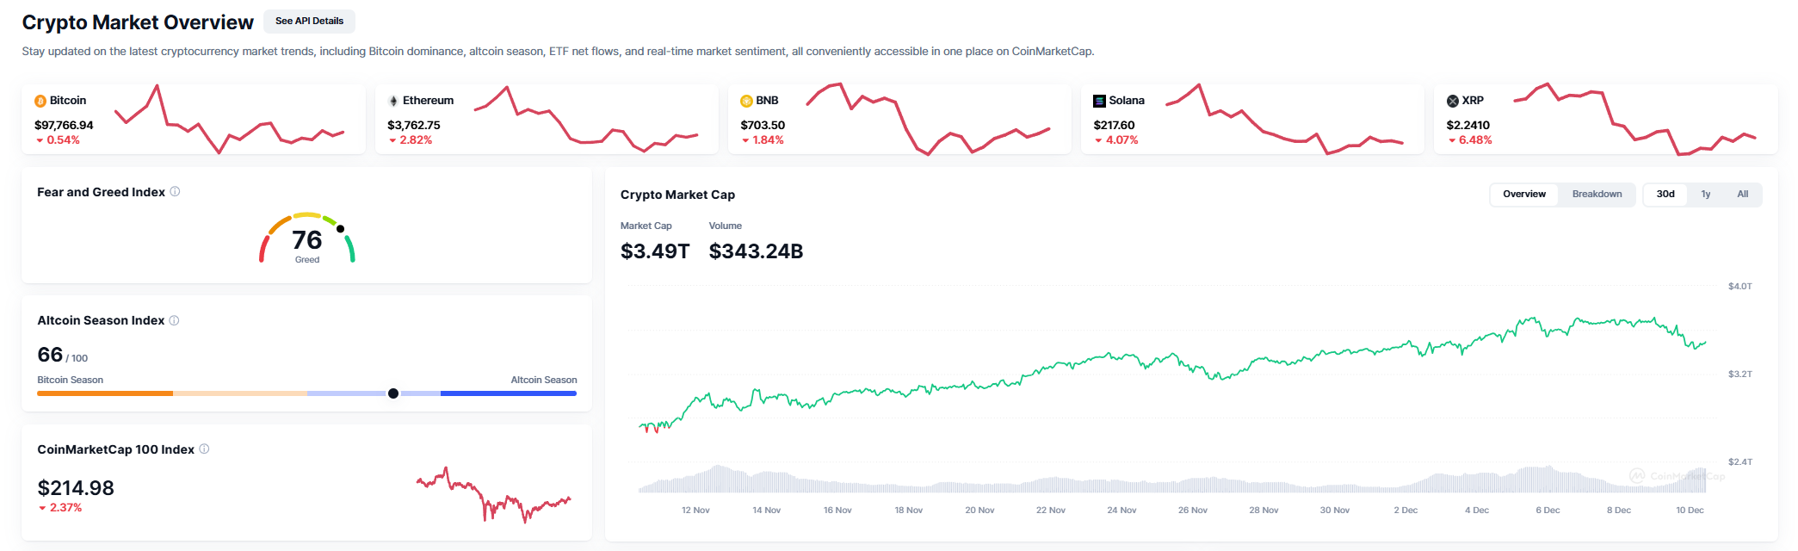The width and height of the screenshot is (1798, 551).
Task: Open Altcoin Season Index info icon
Action: [174, 320]
